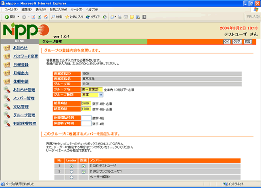
Task: Open the グループ種別 dropdown
Action: tap(92, 95)
